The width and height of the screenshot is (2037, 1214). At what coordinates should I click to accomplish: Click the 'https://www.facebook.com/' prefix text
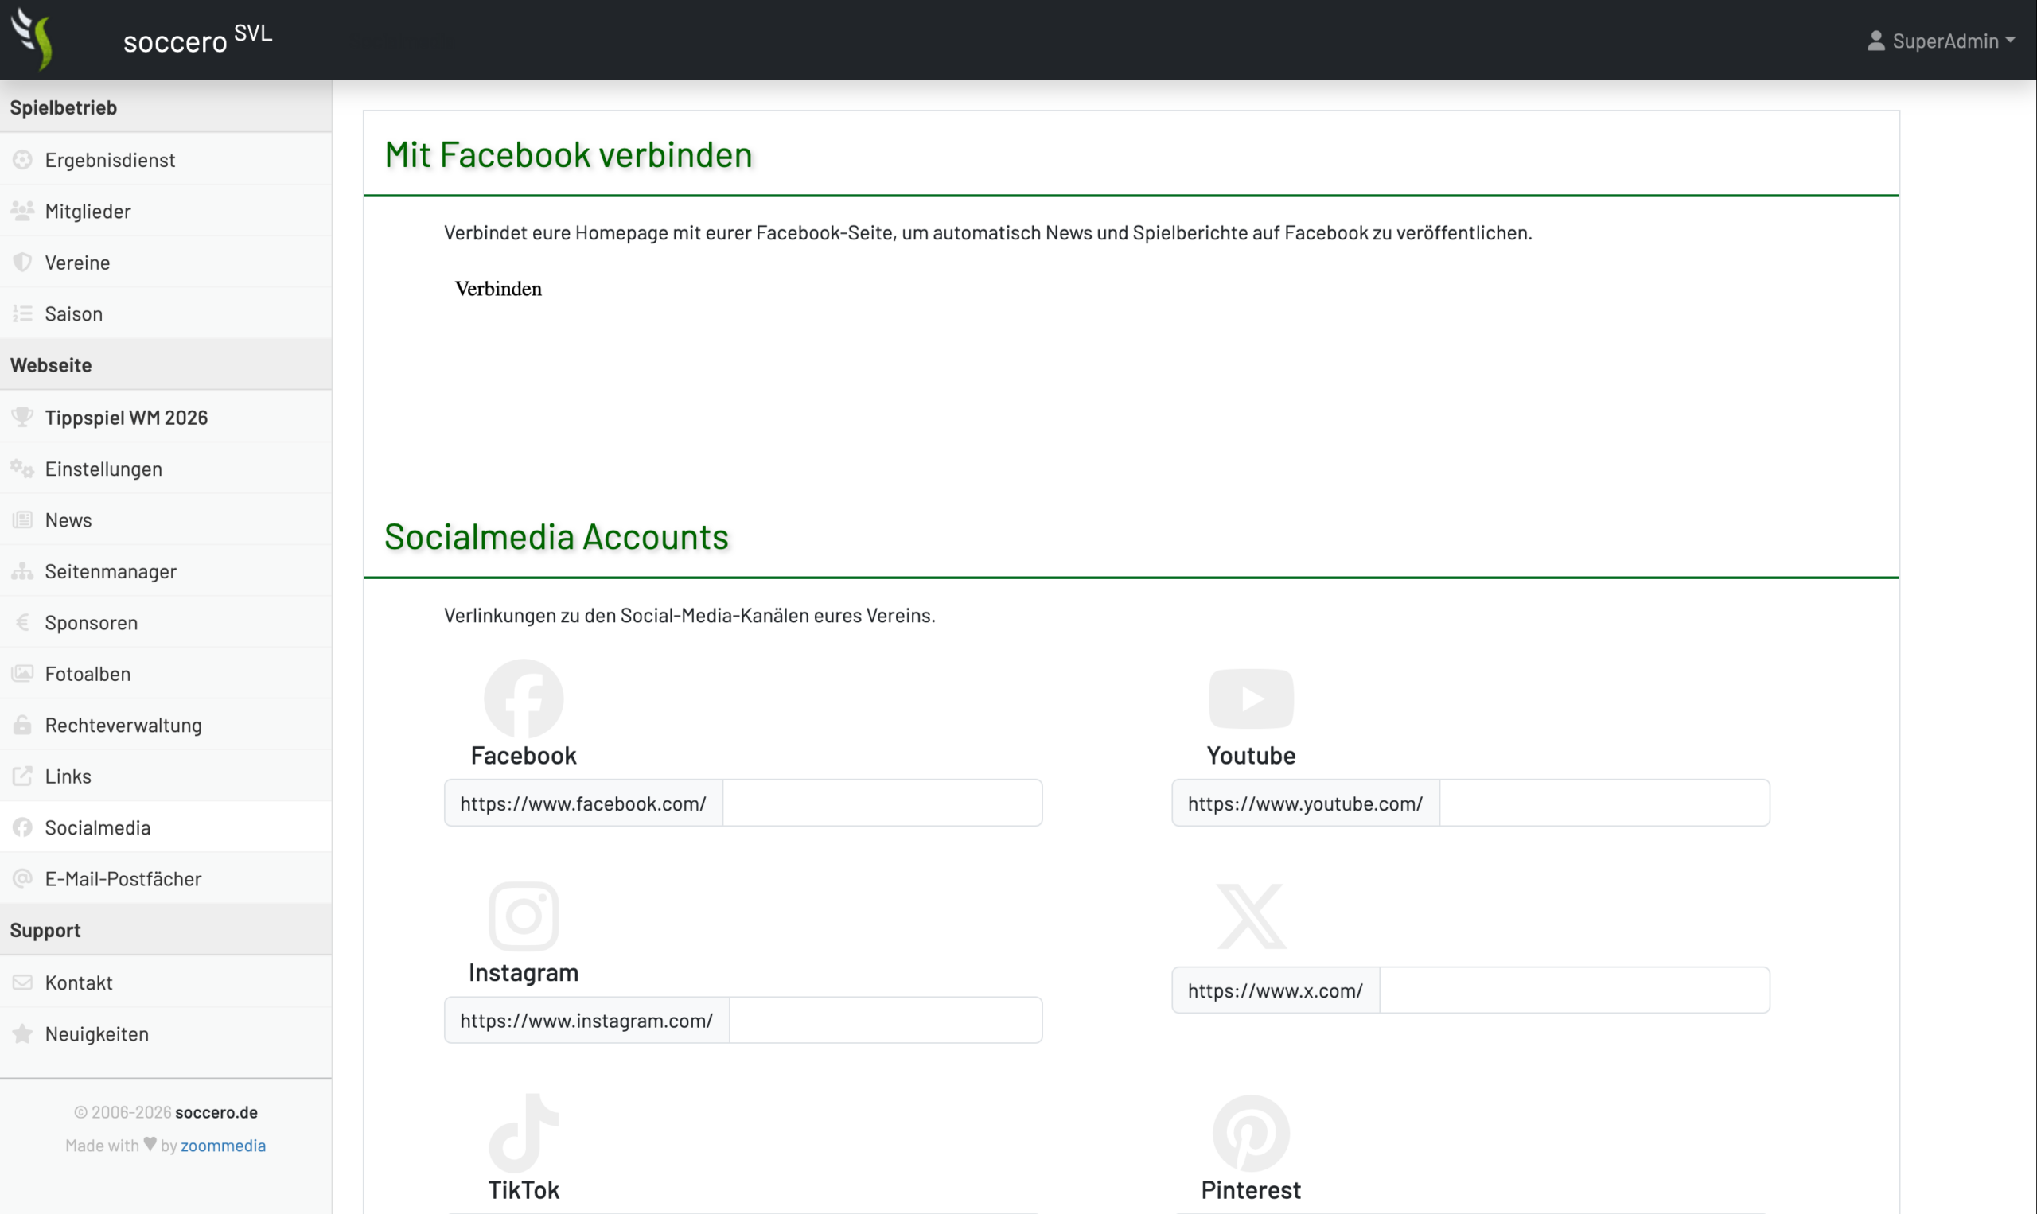(x=583, y=803)
